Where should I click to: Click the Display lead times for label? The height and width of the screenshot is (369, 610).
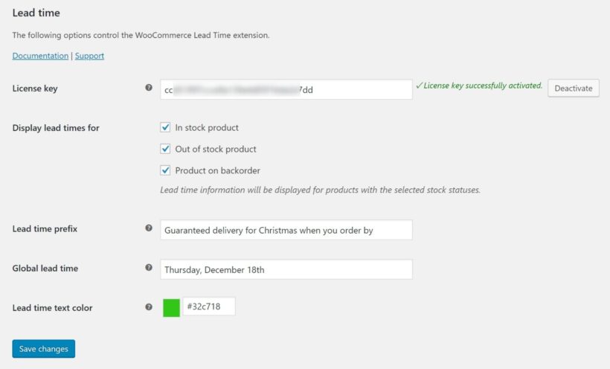click(x=56, y=128)
